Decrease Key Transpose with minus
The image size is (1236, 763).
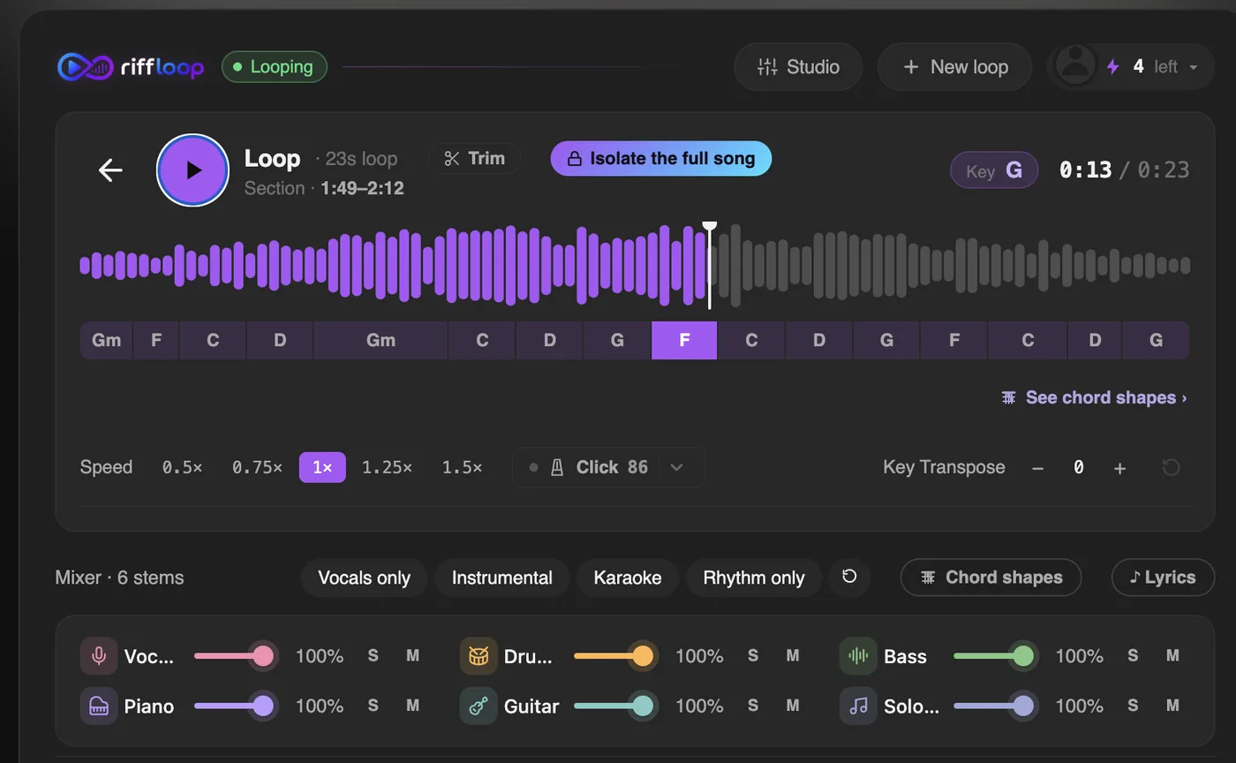click(x=1037, y=468)
